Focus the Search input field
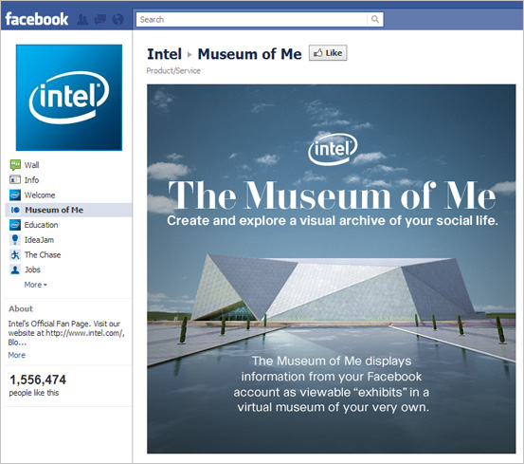The width and height of the screenshot is (524, 464). click(x=251, y=19)
